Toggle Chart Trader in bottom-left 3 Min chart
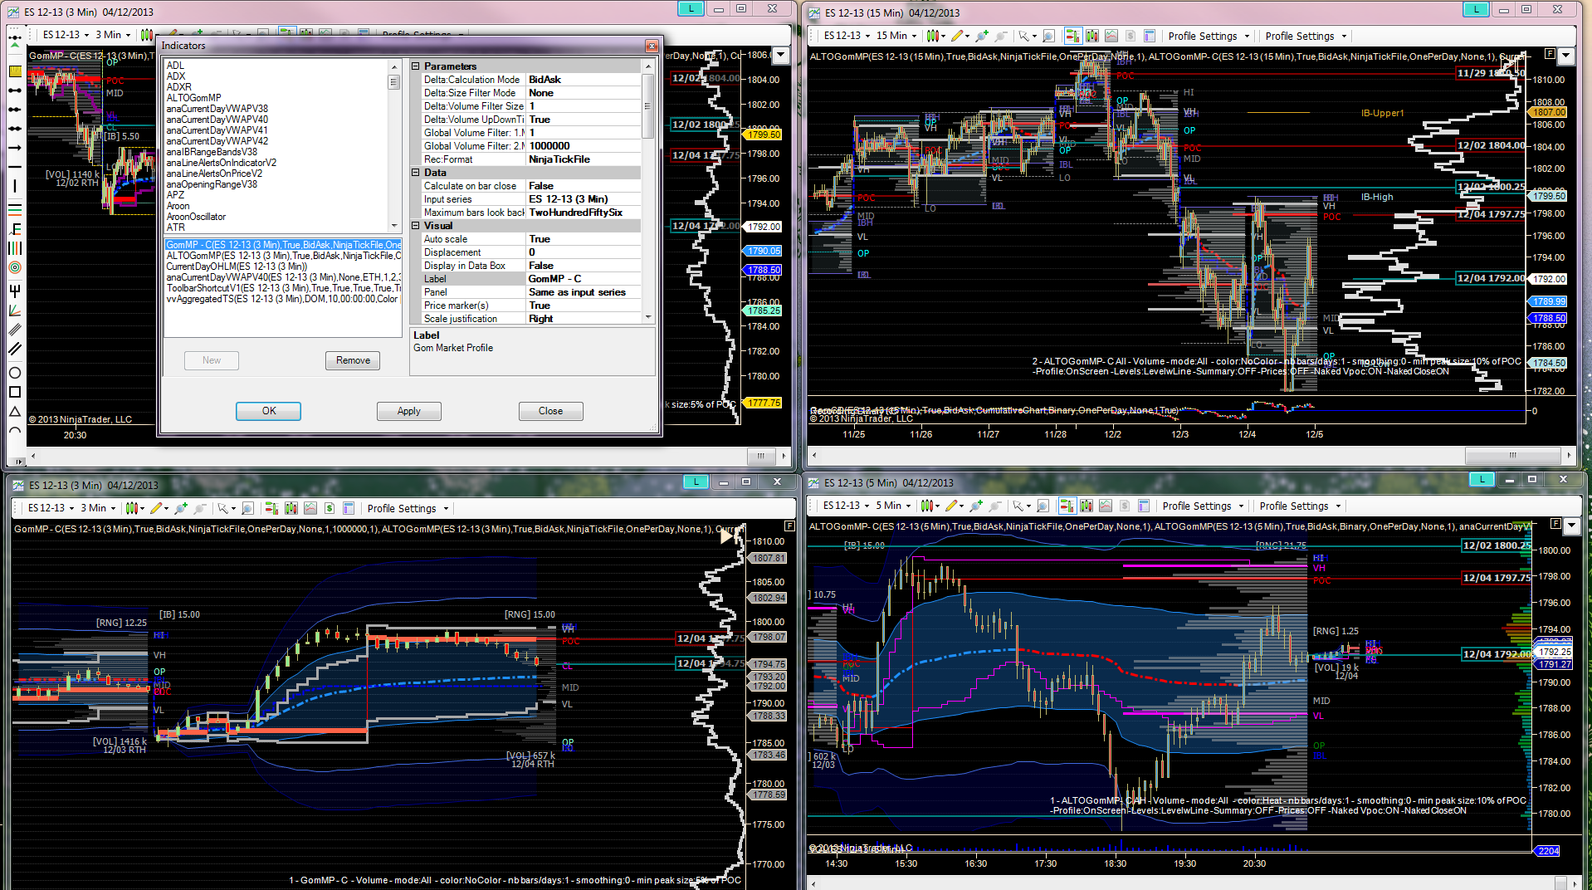The image size is (1592, 890). (271, 508)
